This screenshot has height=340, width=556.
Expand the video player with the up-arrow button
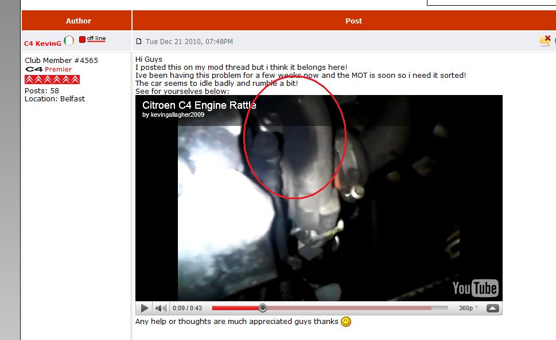tap(492, 308)
